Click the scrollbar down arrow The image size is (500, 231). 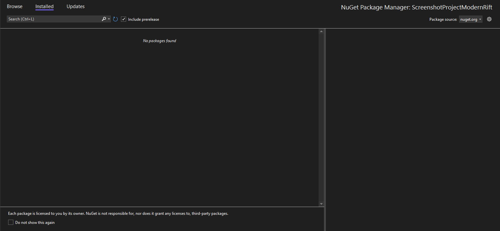pyautogui.click(x=321, y=204)
